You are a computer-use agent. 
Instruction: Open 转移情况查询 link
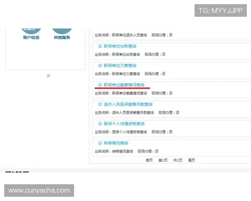click(116, 143)
